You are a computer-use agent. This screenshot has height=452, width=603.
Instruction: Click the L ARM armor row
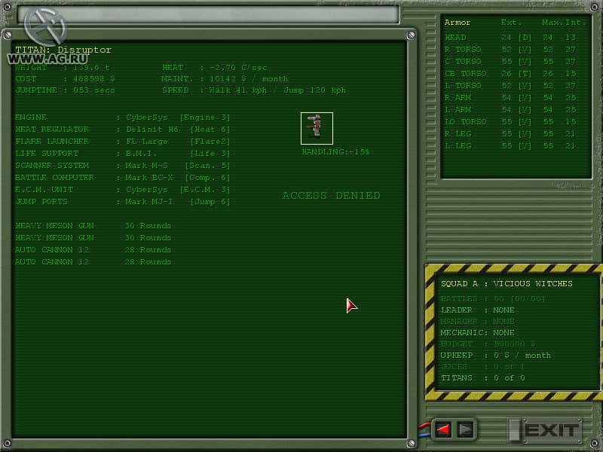(510, 109)
